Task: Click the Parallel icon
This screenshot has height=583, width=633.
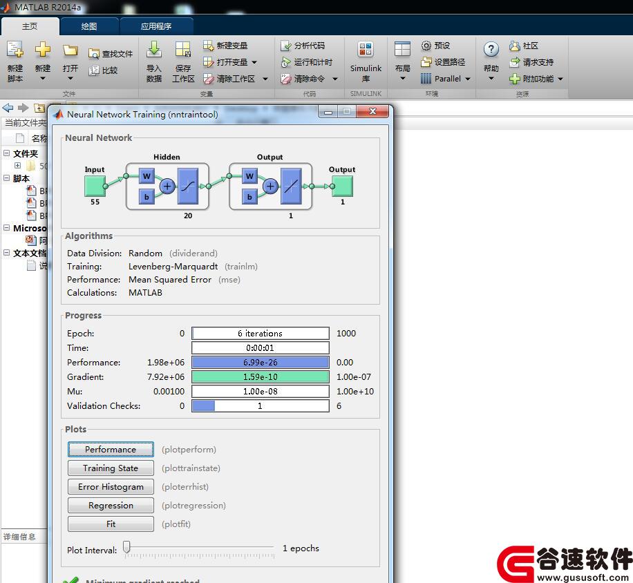Action: point(426,79)
